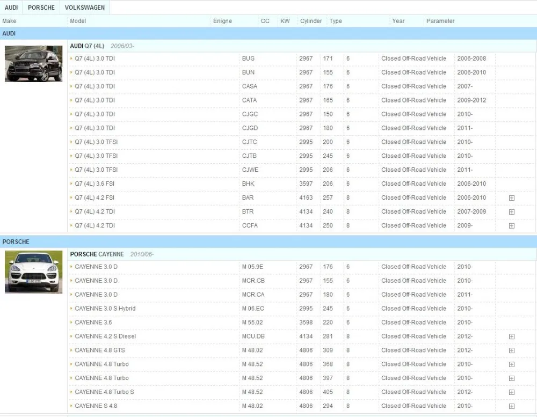Expand parameters for CAYENNE 4.8 Turbo 368 KW
537x417 pixels.
click(x=512, y=364)
